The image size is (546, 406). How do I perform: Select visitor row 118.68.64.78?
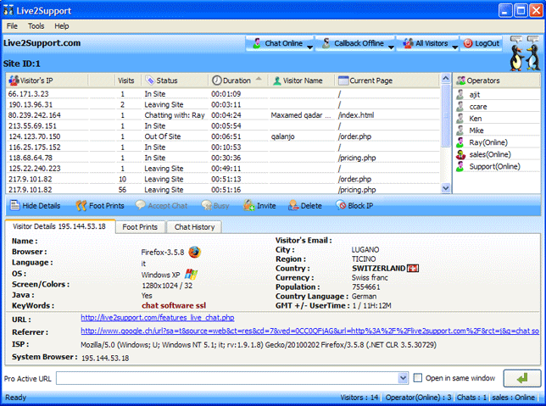223,158
